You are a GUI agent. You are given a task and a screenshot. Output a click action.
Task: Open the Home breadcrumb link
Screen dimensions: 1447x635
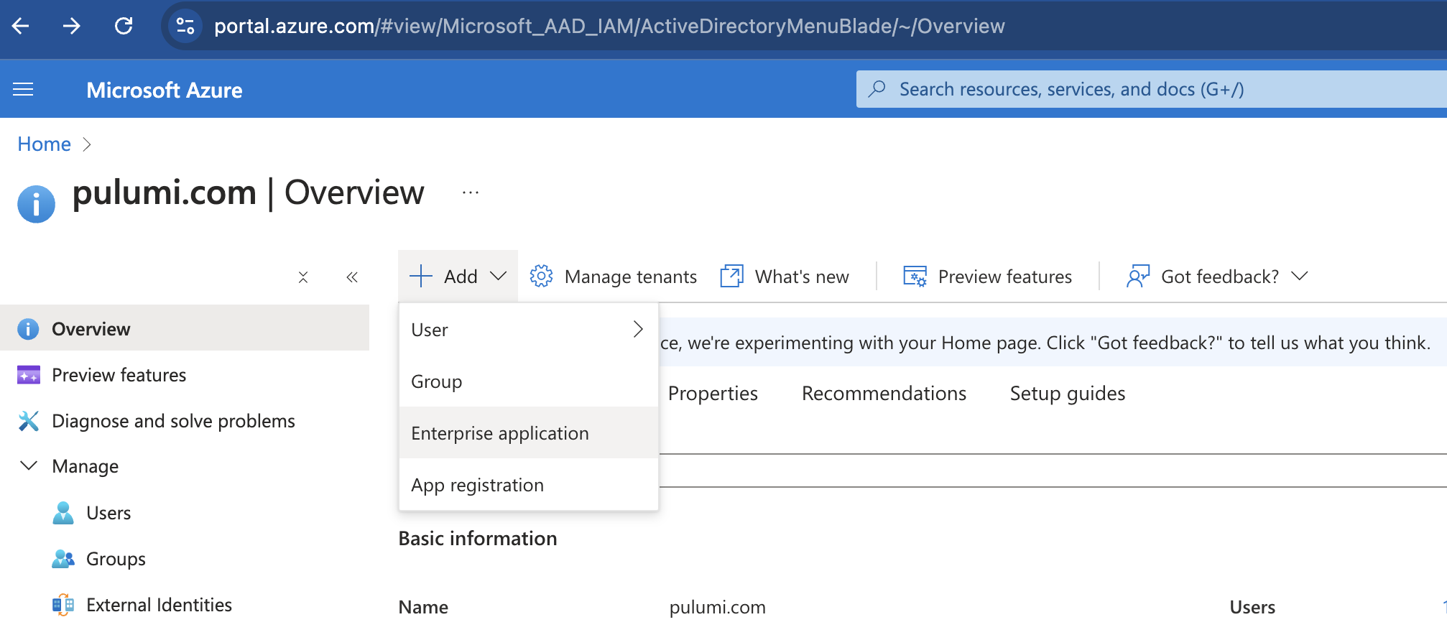[x=45, y=144]
